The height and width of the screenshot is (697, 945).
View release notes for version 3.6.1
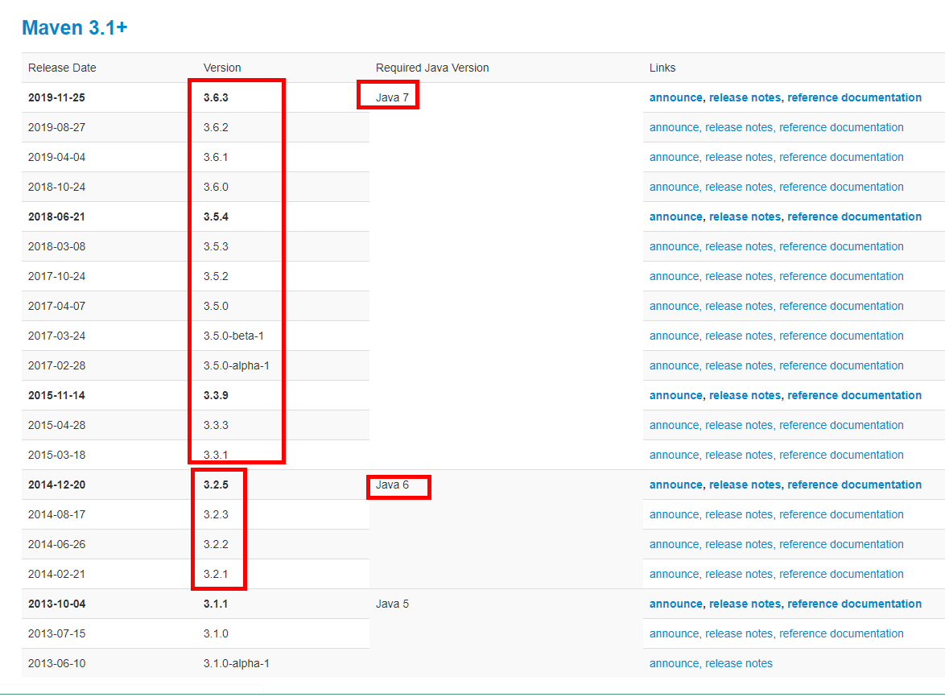coord(739,157)
